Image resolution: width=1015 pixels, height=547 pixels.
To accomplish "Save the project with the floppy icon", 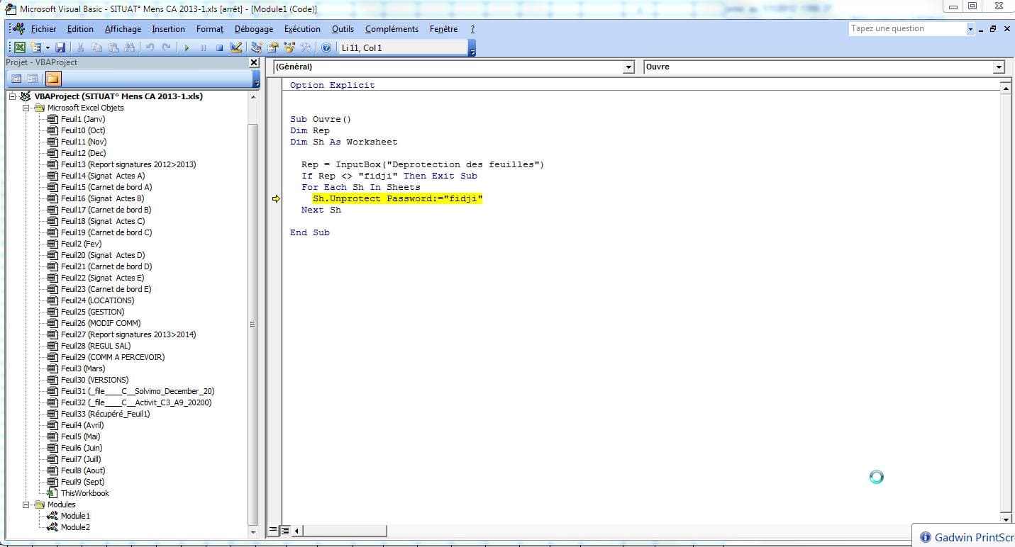I will pyautogui.click(x=60, y=47).
